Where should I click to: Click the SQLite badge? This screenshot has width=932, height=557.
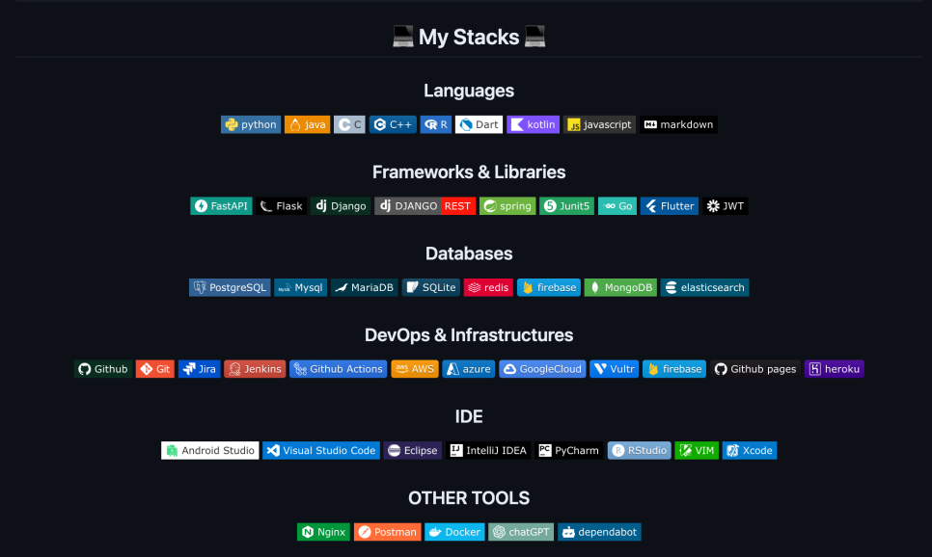(x=431, y=287)
